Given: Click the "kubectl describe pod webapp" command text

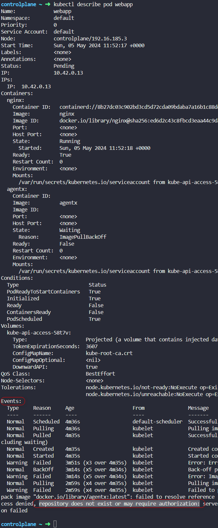Looking at the screenshot, I should 93,4.
